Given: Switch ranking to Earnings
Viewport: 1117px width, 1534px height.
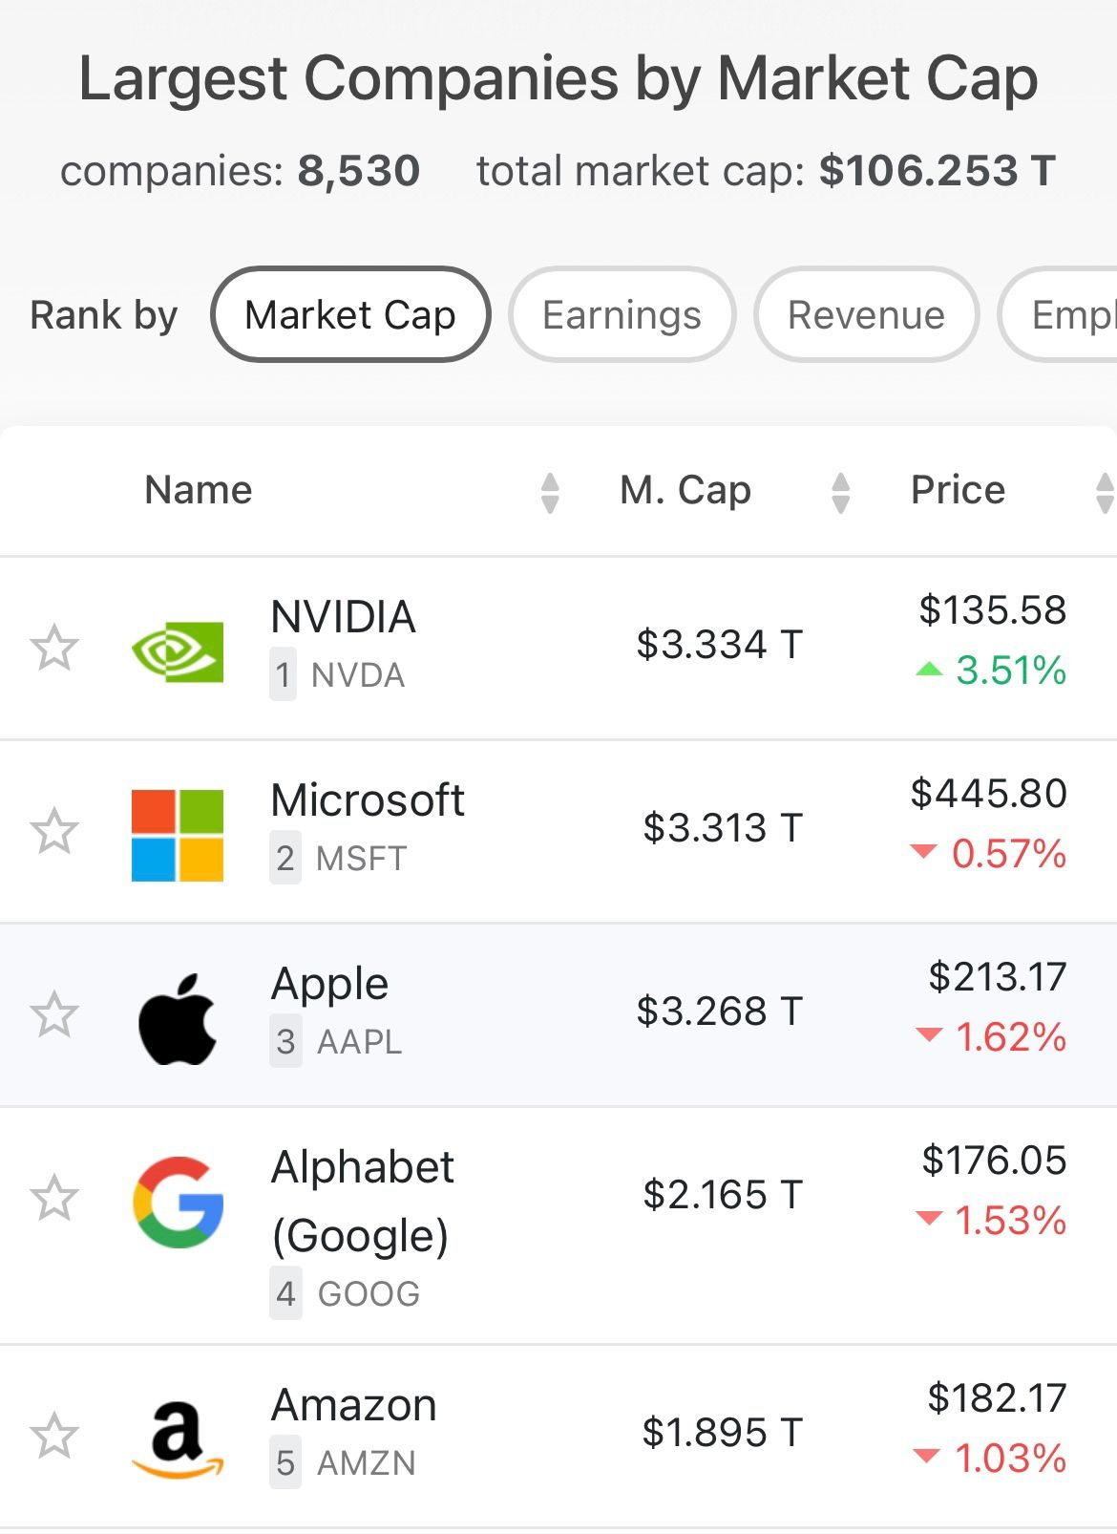Looking at the screenshot, I should tap(622, 314).
